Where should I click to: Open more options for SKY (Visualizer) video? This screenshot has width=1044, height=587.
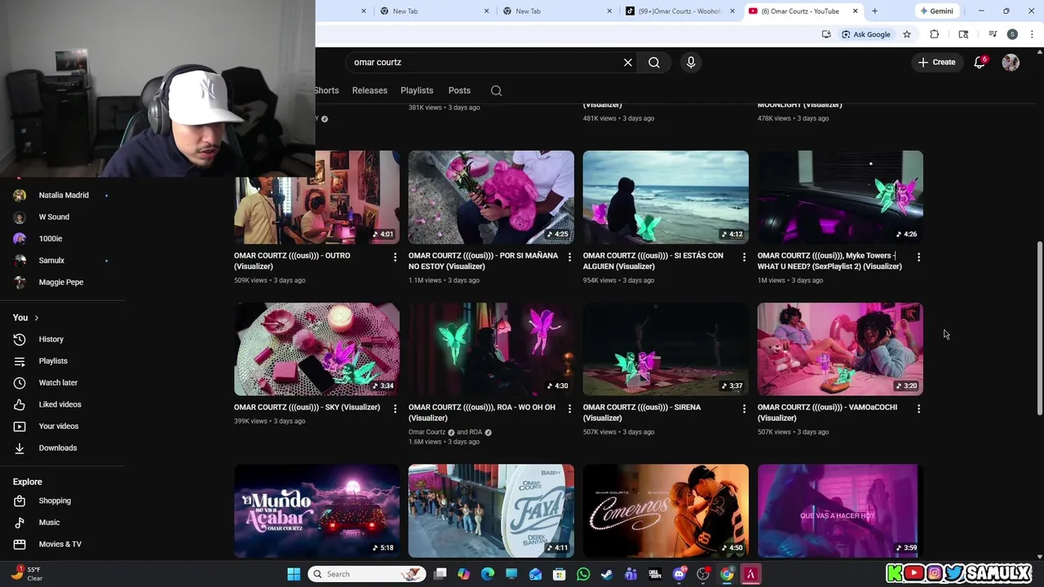tap(395, 409)
